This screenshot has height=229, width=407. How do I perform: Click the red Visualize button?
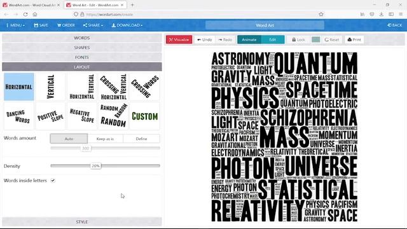pyautogui.click(x=179, y=39)
